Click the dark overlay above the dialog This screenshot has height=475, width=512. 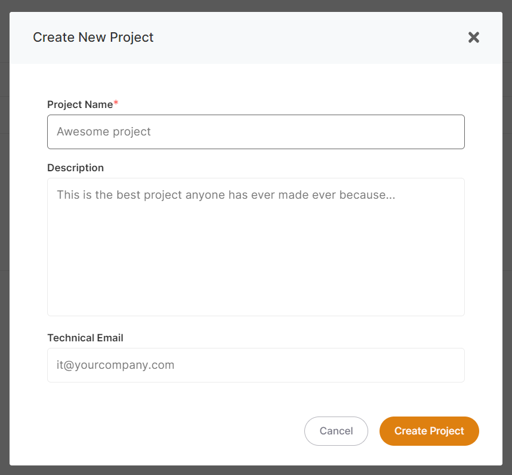click(x=255, y=5)
